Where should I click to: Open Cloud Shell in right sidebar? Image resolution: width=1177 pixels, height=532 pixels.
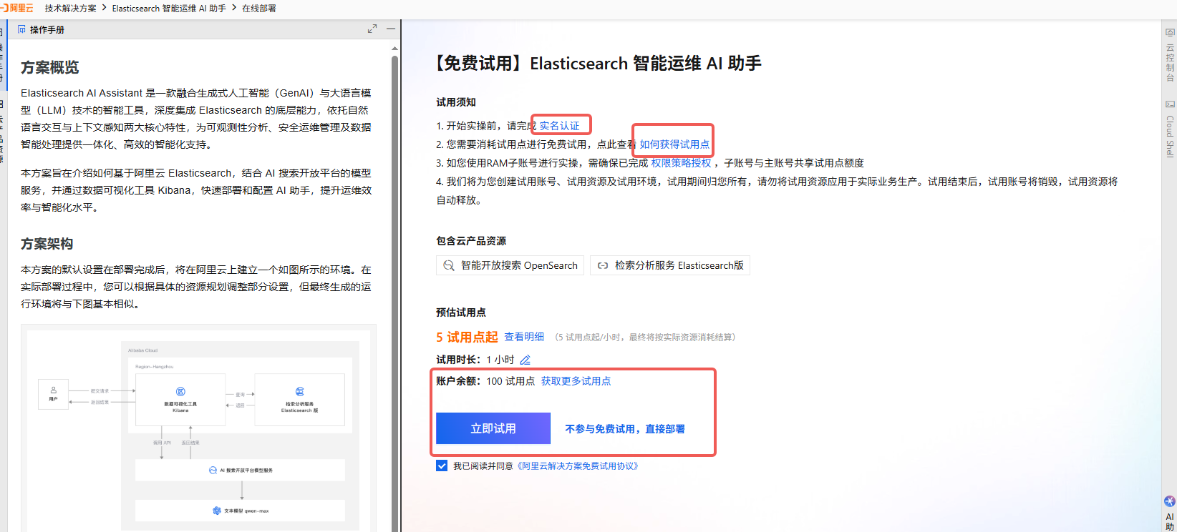coord(1170,129)
